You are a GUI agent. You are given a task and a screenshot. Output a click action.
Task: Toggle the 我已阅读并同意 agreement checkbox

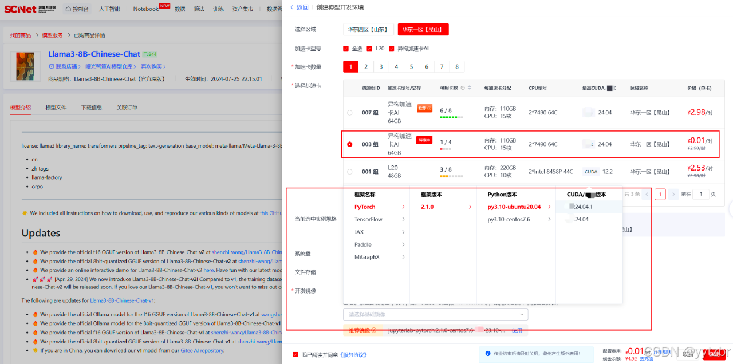point(295,354)
